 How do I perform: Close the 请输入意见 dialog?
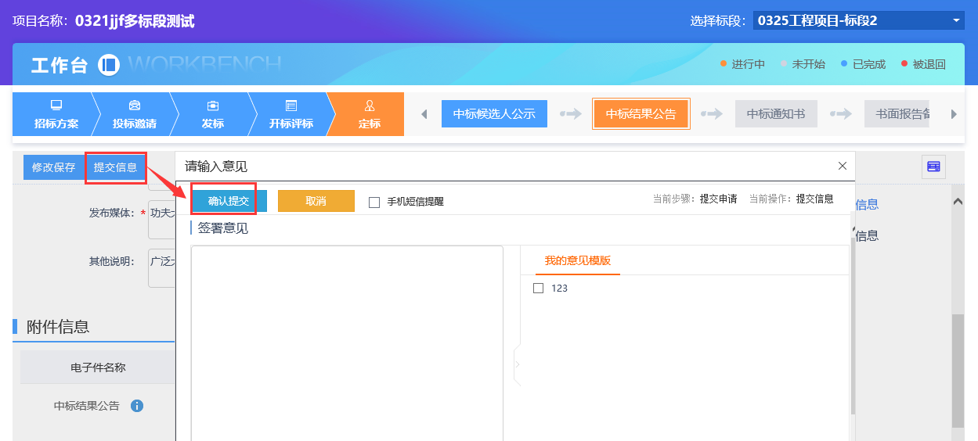pyautogui.click(x=843, y=166)
